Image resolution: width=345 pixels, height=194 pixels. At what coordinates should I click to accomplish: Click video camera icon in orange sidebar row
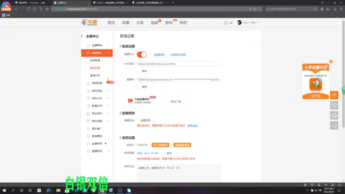tap(88, 53)
